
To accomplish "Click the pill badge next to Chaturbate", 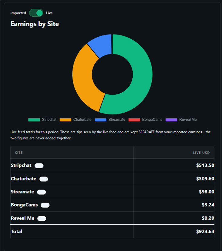I will tap(44, 179).
